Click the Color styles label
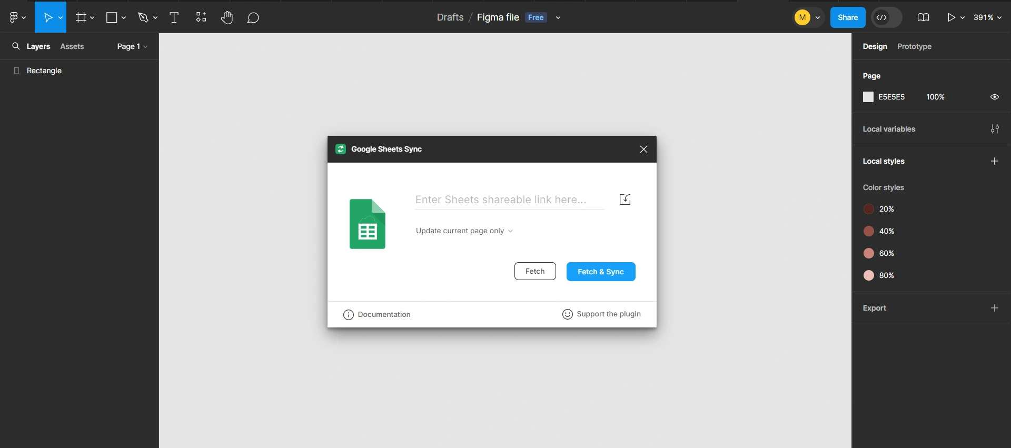Viewport: 1011px width, 448px height. pos(883,187)
